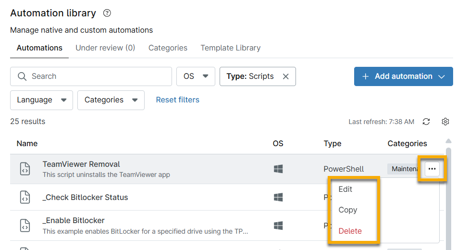
Task: Expand the Categories filter dropdown
Action: point(111,100)
